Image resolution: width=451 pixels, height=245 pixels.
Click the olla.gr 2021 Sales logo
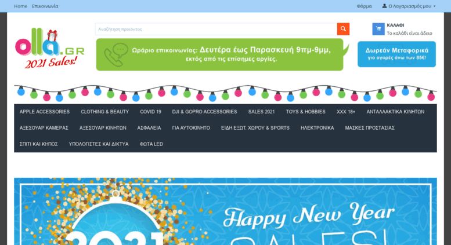[50, 48]
